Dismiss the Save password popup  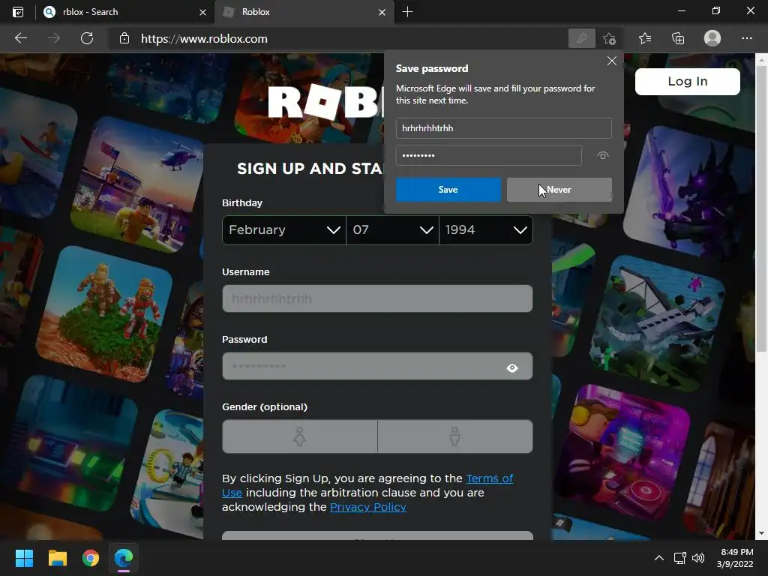click(x=612, y=61)
